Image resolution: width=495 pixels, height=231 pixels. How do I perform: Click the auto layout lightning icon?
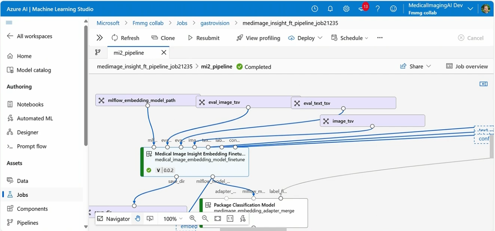[243, 219]
